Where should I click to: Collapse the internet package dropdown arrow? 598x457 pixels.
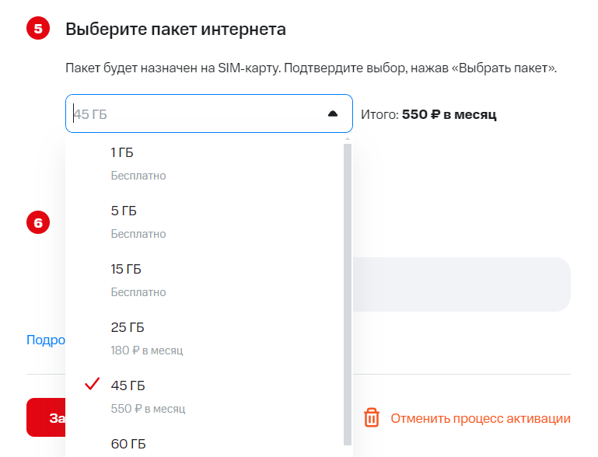[x=333, y=114]
